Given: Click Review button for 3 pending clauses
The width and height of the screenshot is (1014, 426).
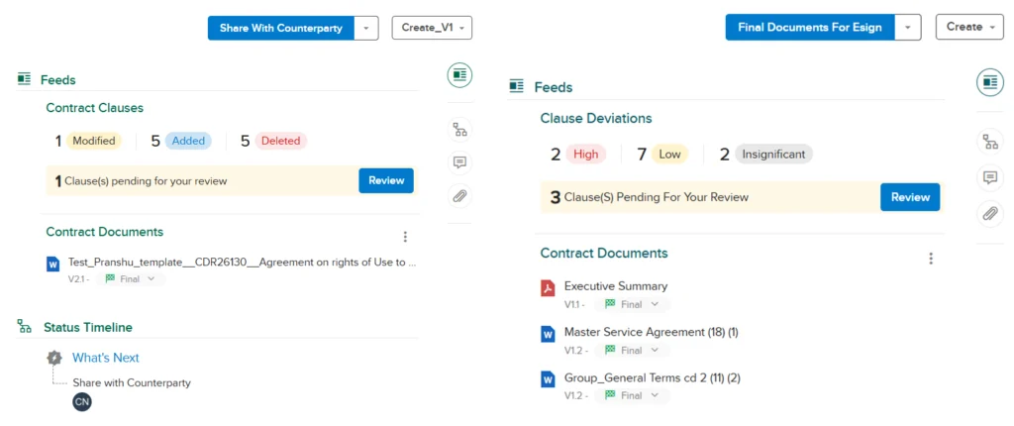Looking at the screenshot, I should (x=910, y=197).
